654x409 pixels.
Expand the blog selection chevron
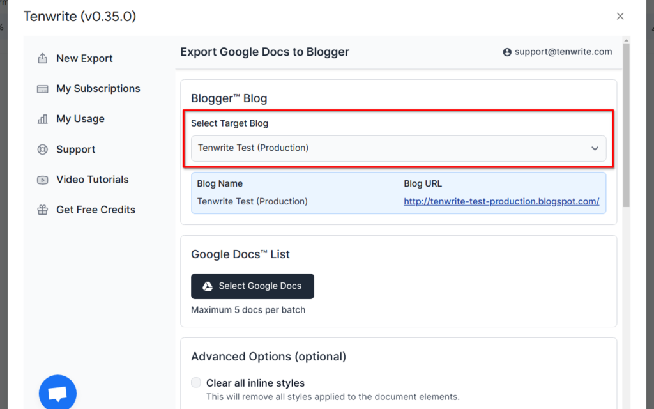coord(595,148)
